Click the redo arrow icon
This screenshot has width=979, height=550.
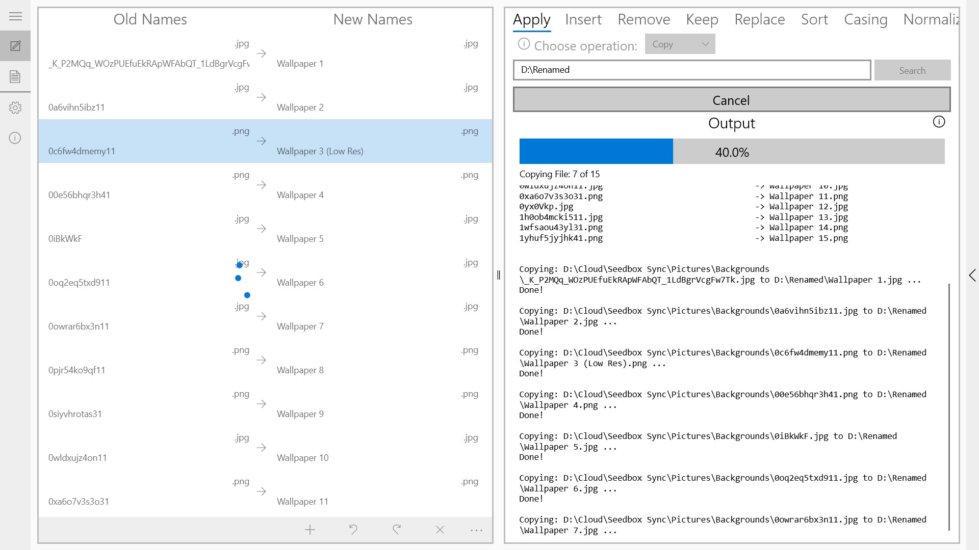[x=397, y=530]
